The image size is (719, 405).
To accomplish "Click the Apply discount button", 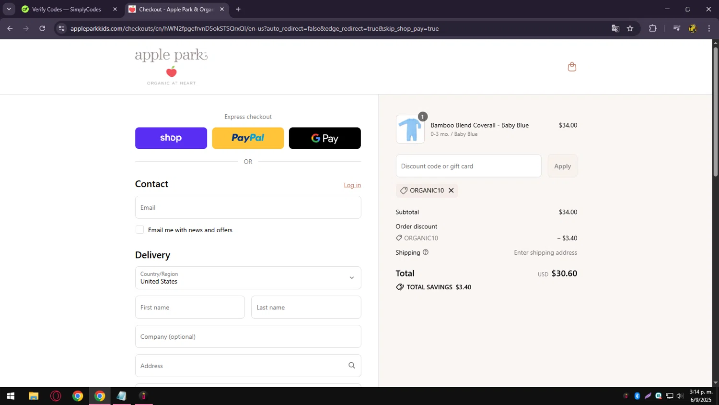I will click(x=562, y=166).
